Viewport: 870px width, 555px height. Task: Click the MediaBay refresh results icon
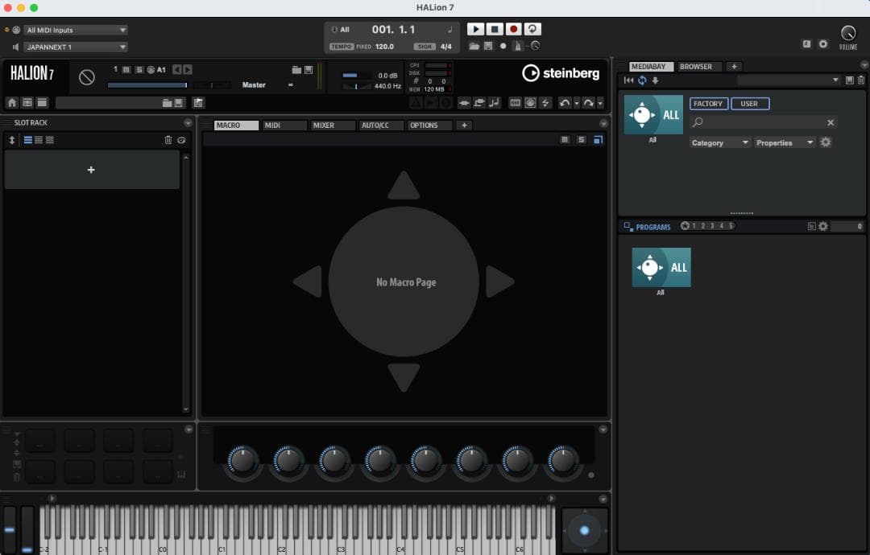click(642, 80)
